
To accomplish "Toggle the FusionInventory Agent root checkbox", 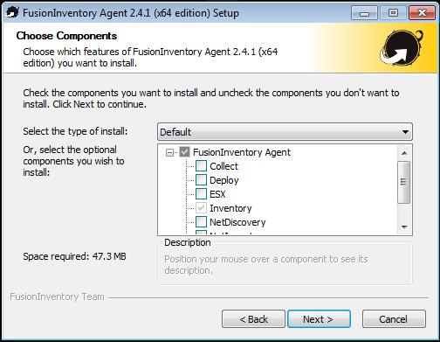I will point(185,152).
